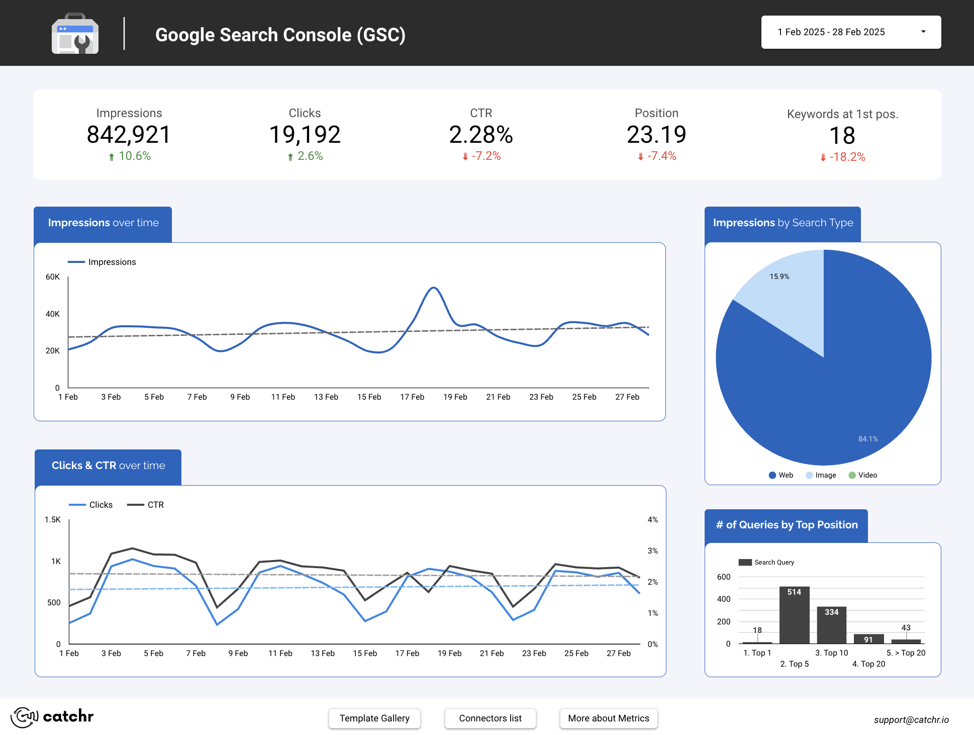Viewport: 974px width, 735px height.
Task: Click the # of Queries by Top Position header
Action: (x=786, y=525)
